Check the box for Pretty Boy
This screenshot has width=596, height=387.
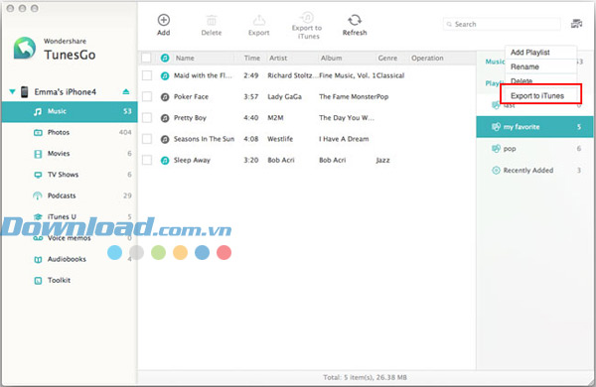(x=147, y=118)
